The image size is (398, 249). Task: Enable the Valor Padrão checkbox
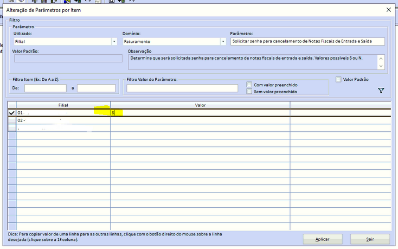[x=338, y=79]
